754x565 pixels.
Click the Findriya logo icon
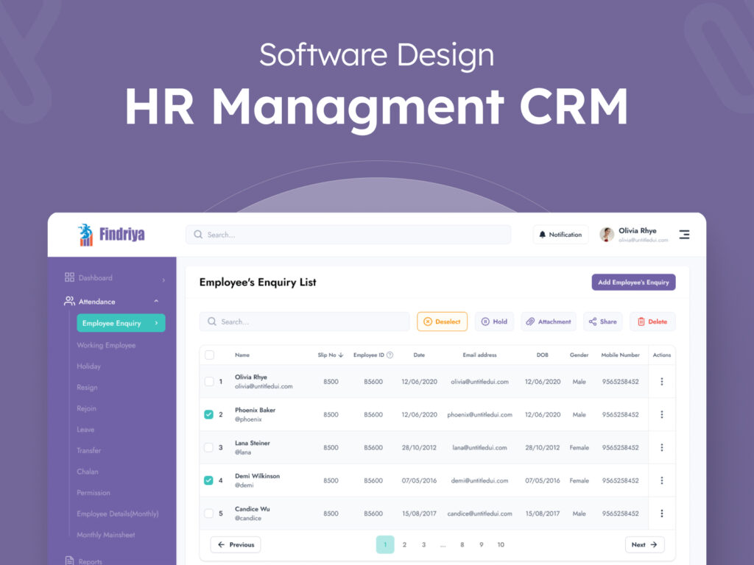pos(86,235)
